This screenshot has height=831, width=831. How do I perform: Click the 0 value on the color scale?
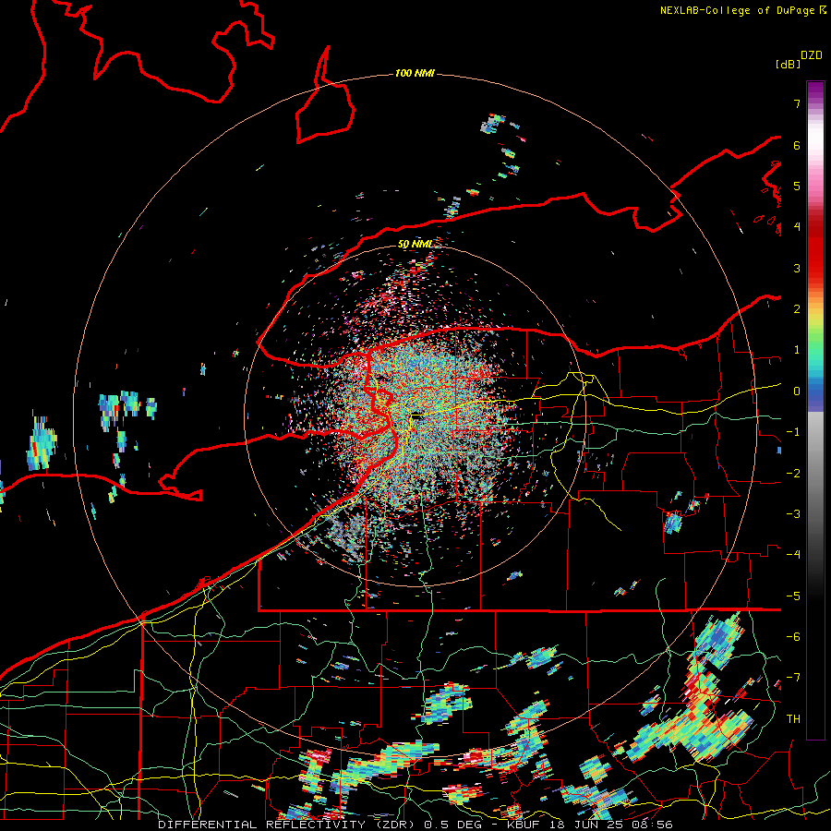pos(797,391)
